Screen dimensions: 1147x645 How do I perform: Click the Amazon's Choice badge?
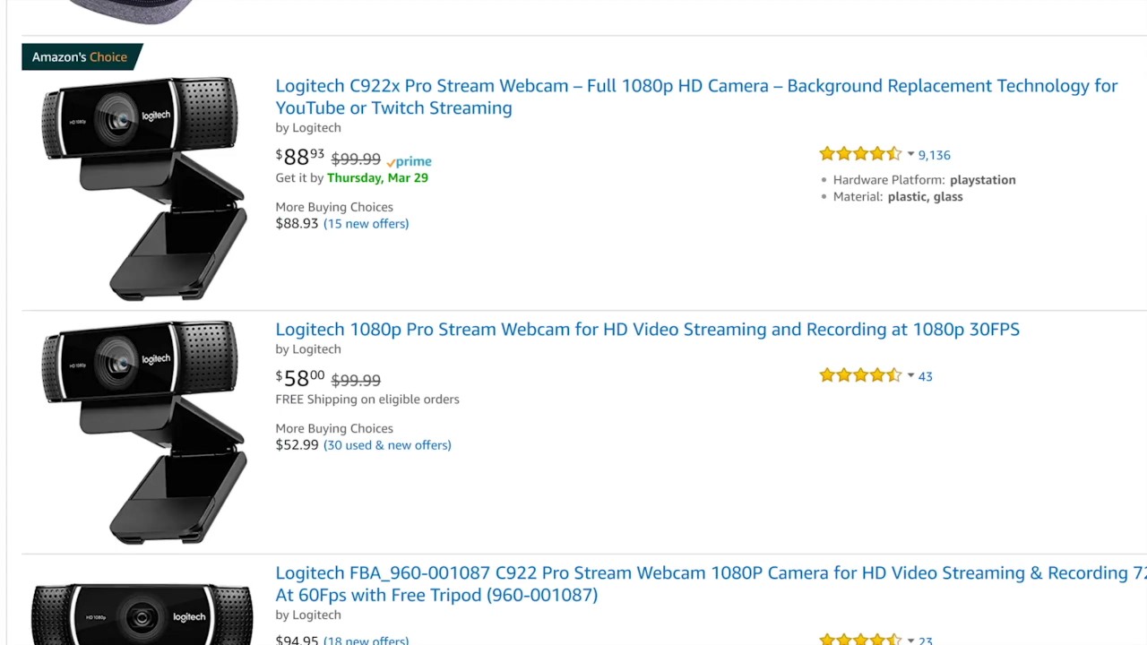[81, 57]
